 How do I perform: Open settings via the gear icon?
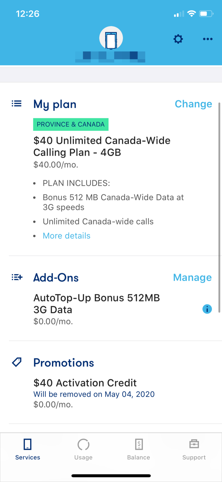coord(178,39)
